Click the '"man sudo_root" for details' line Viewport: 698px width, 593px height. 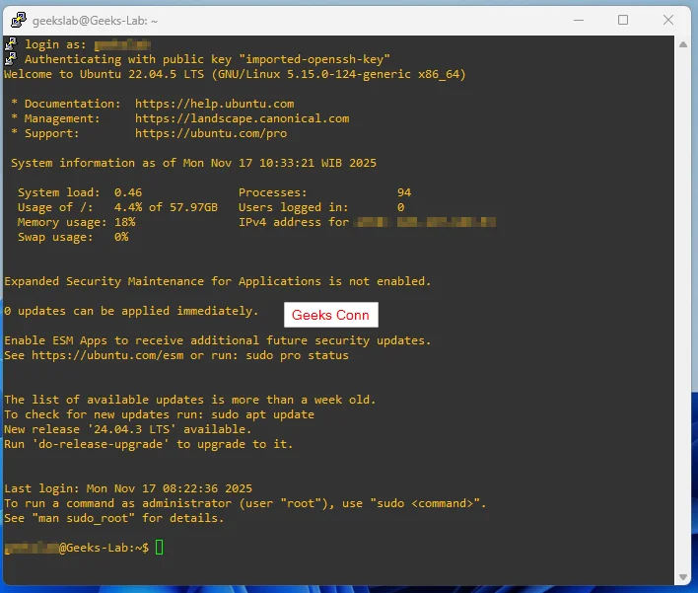(114, 518)
